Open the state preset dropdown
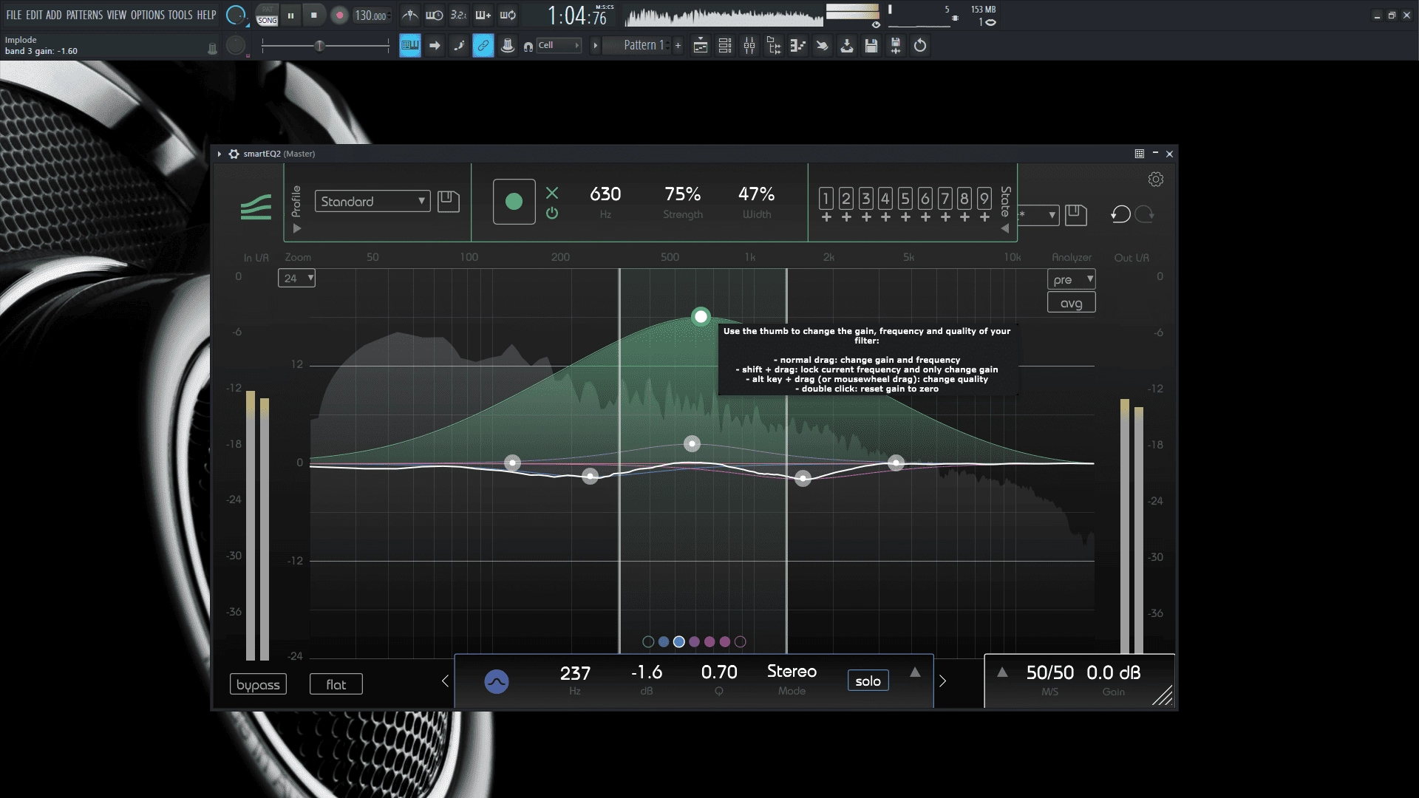 (x=1039, y=215)
